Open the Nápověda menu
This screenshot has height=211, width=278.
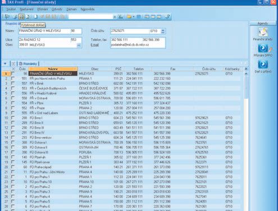tap(88, 9)
